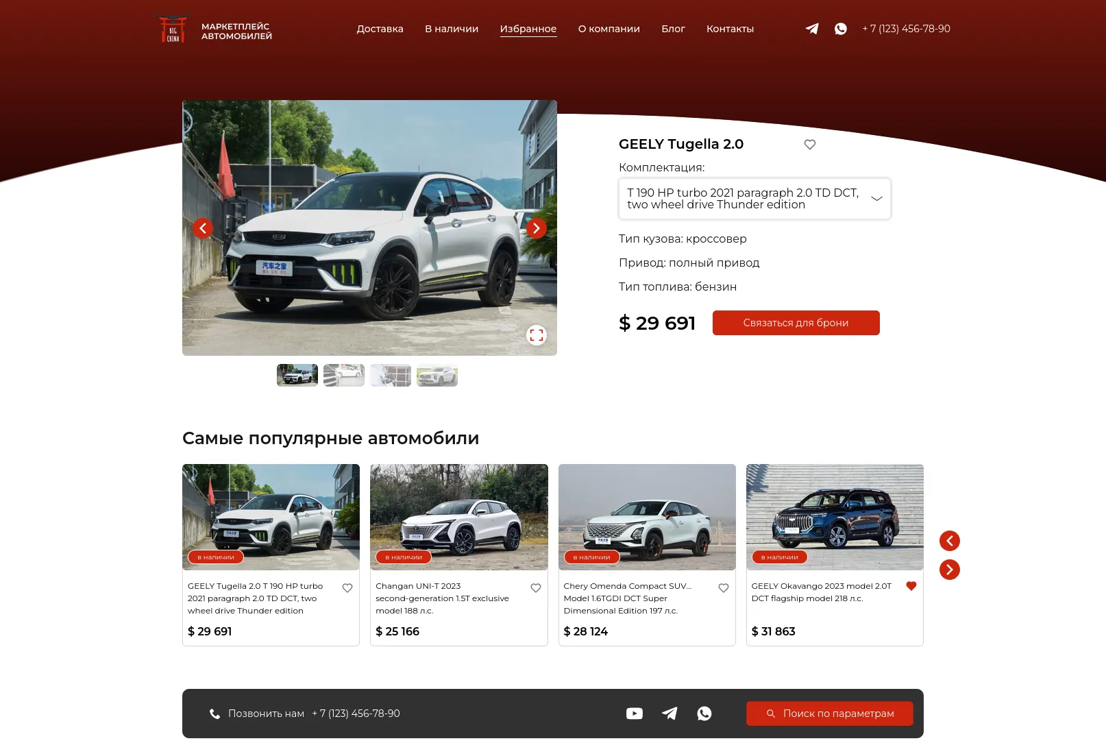Viewport: 1106px width, 754px height.
Task: Open Telegram link in header
Action: [x=812, y=29]
